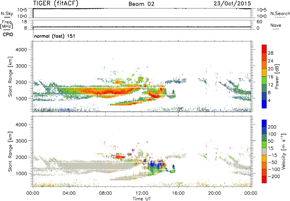Click the yellow 16–20 dB Power colorbar segment
The image size is (290, 201).
tap(264, 73)
